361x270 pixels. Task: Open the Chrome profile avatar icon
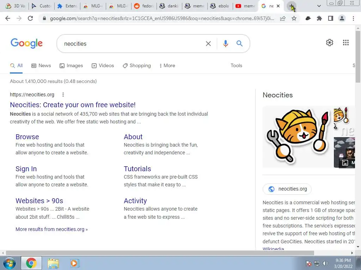pos(342,18)
